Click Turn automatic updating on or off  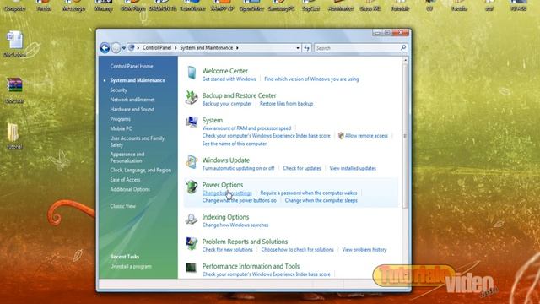point(238,168)
